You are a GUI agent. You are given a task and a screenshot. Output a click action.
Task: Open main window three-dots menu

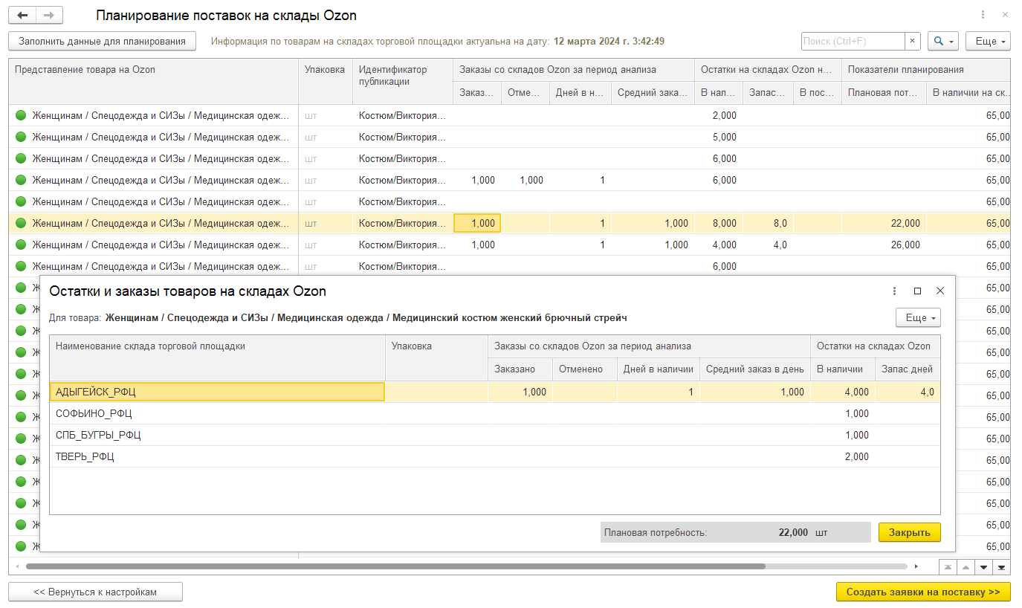(x=983, y=16)
